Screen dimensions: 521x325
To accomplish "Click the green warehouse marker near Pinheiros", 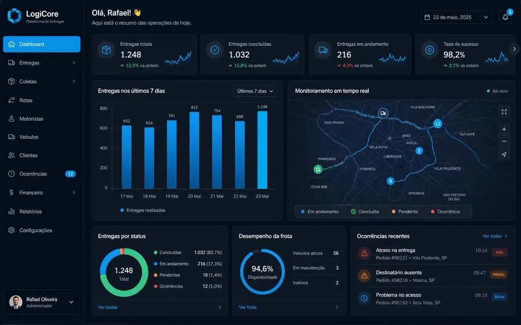I will pos(318,170).
